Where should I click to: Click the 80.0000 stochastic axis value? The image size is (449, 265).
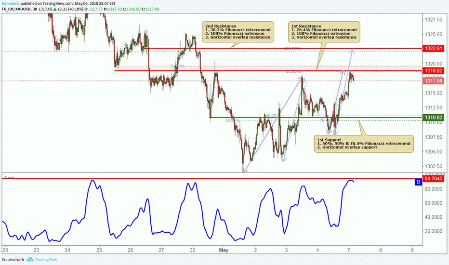pos(434,189)
